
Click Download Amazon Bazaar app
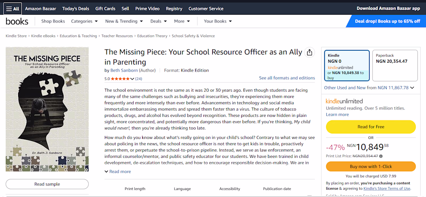[x=388, y=9]
